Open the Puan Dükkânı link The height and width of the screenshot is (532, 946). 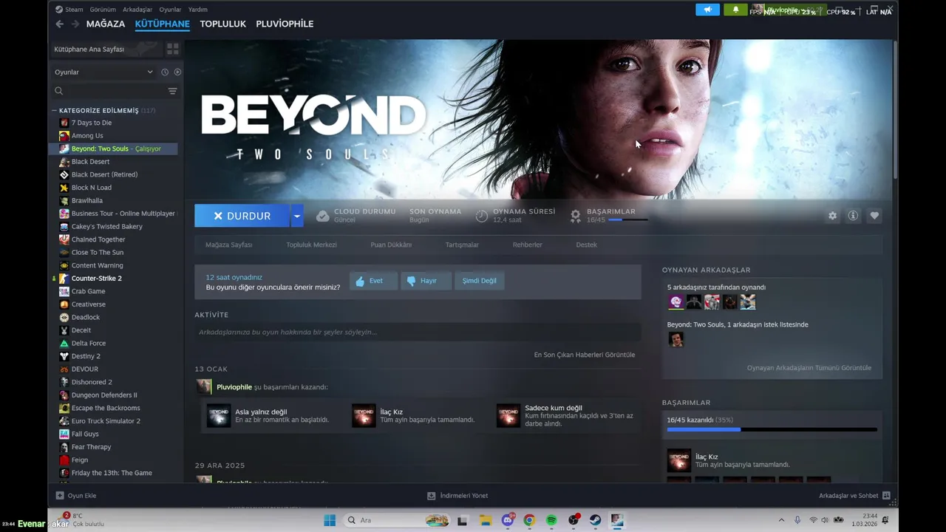391,245
